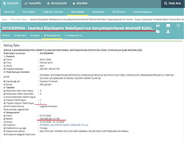Click the open folder icon
The width and height of the screenshot is (185, 142).
pos(158,32)
